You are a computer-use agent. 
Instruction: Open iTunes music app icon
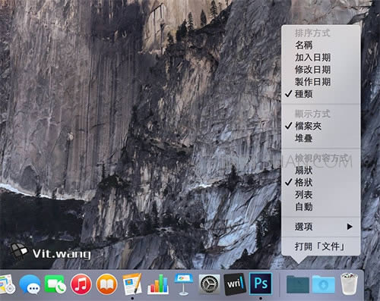pos(81,284)
